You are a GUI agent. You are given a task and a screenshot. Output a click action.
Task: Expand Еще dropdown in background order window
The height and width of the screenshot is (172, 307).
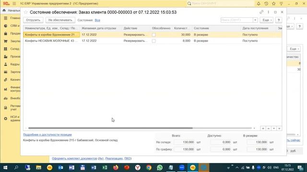point(294,49)
